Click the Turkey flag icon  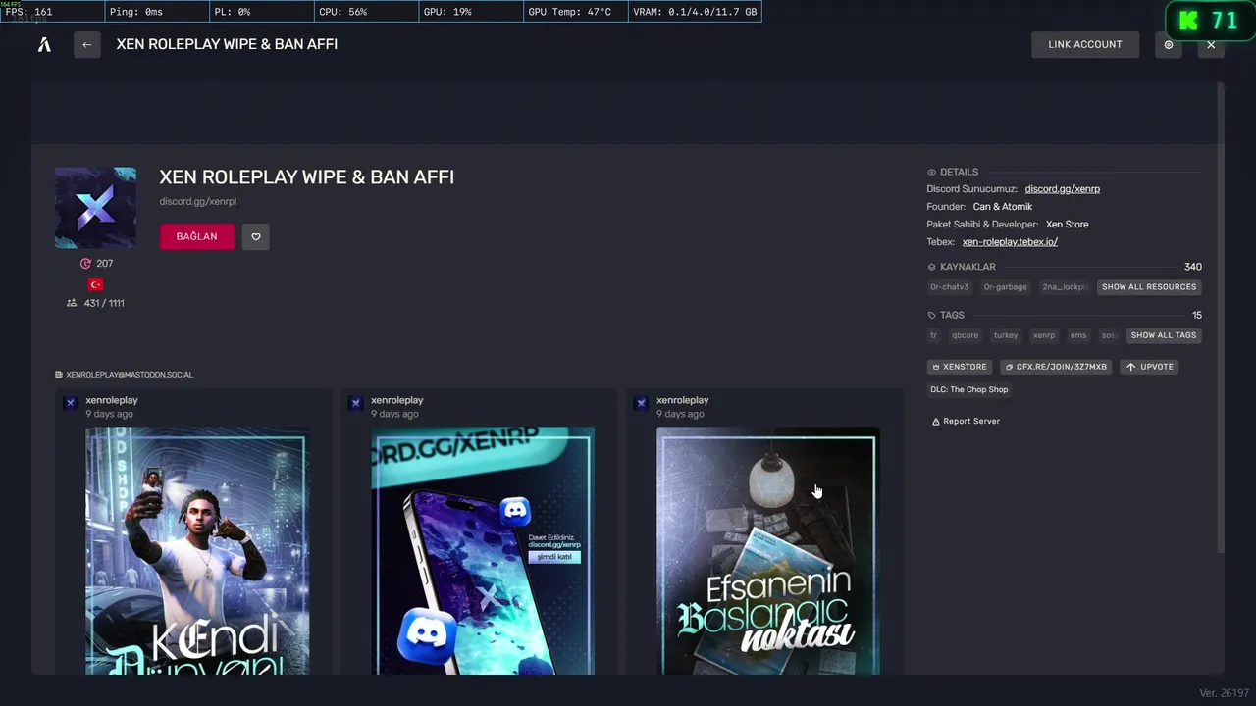(x=96, y=284)
